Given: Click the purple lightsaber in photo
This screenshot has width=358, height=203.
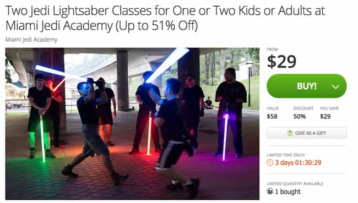Looking at the screenshot, I should [x=225, y=137].
